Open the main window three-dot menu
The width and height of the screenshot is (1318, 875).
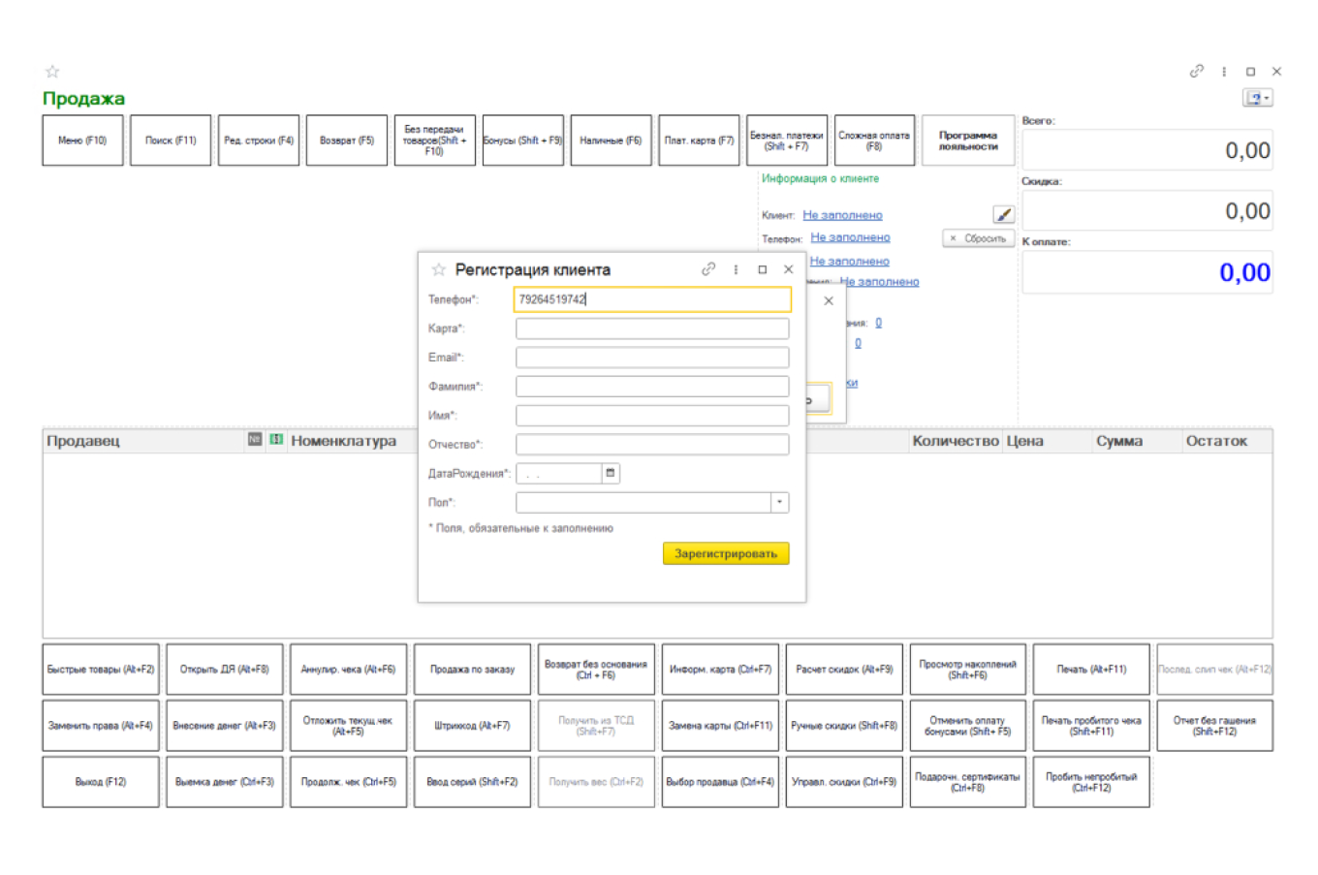pos(1224,71)
